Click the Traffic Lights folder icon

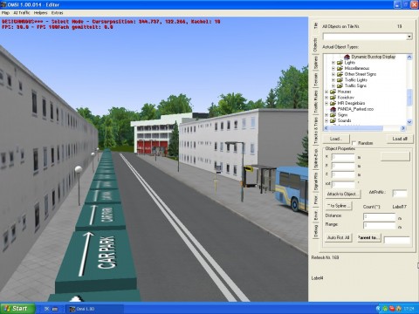coord(340,80)
